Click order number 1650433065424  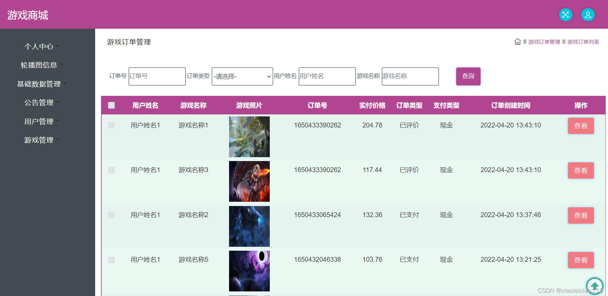(x=317, y=215)
